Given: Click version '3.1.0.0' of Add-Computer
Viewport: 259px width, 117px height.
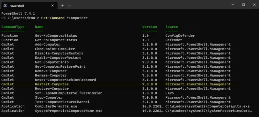Looking at the screenshot, I should (x=150, y=44).
